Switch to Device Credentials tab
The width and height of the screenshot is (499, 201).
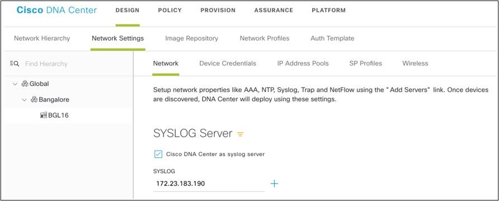(x=228, y=63)
